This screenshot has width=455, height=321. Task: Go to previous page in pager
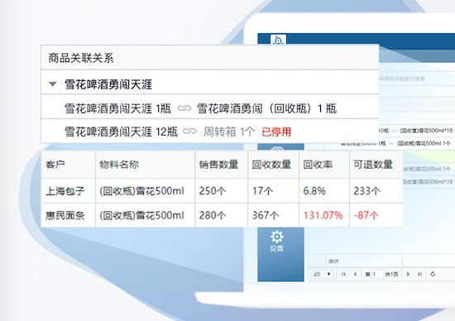(355, 274)
